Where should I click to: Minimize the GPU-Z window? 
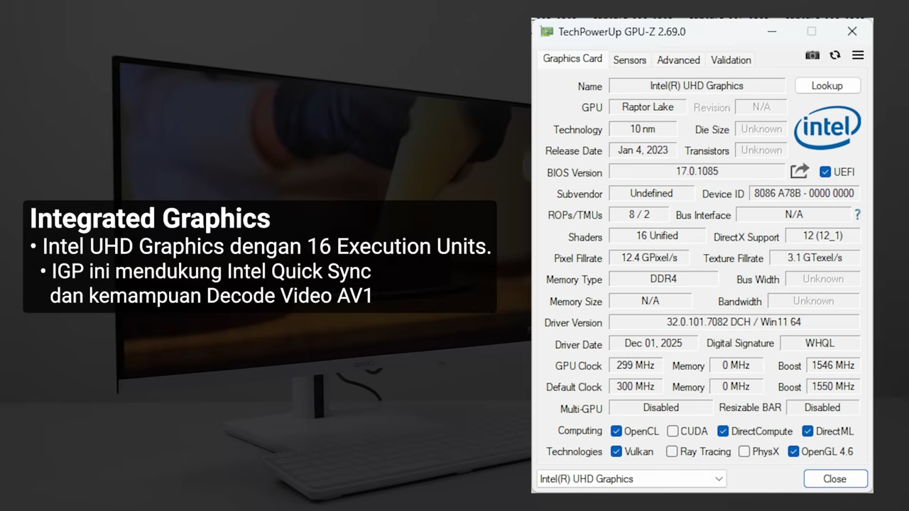(x=772, y=31)
